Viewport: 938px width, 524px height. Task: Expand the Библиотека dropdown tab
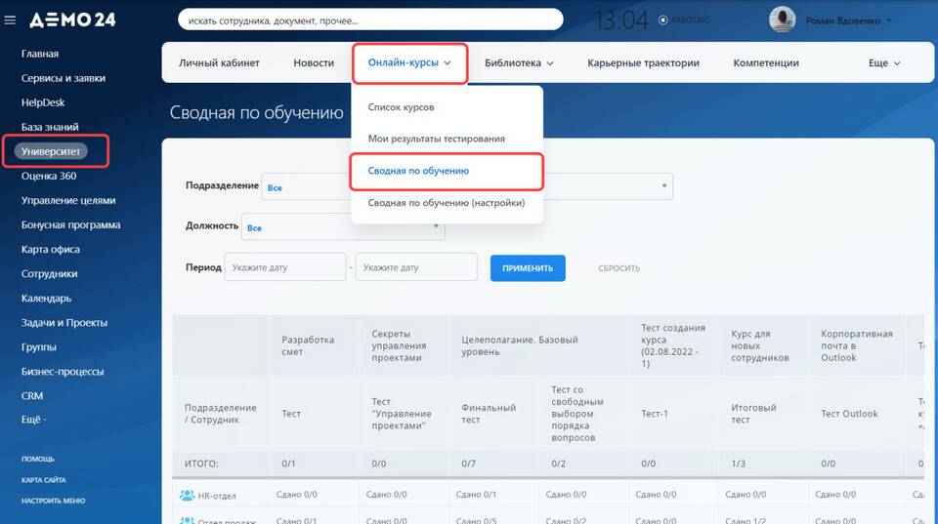pos(519,63)
